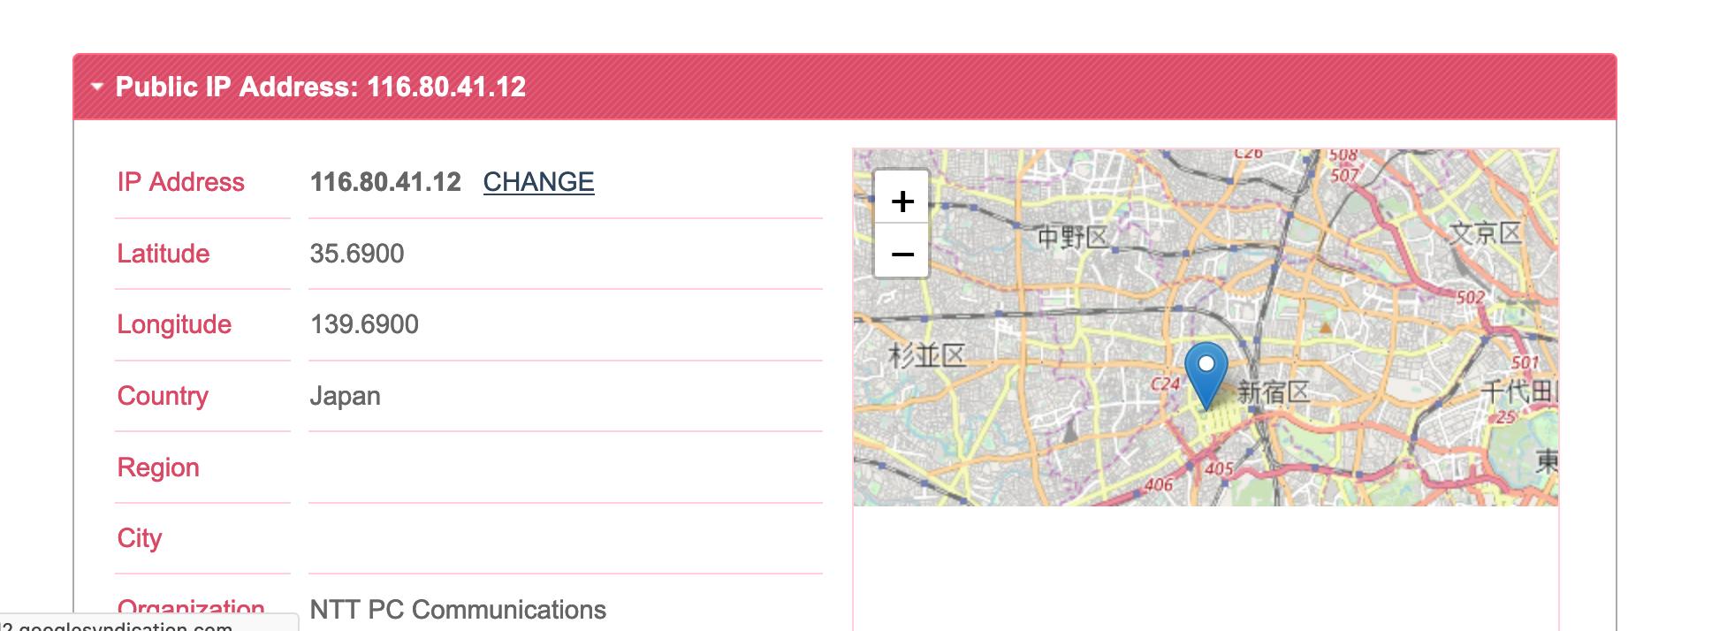Click the 502 route marker on map
This screenshot has width=1727, height=631.
pos(1471,297)
